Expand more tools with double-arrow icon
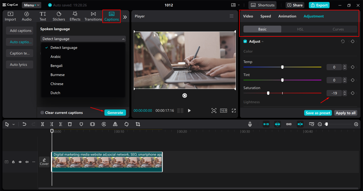 coord(125,17)
